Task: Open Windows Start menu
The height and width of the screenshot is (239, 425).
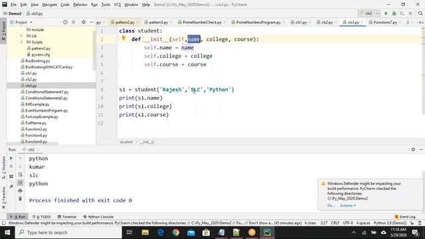Action: [x=7, y=232]
